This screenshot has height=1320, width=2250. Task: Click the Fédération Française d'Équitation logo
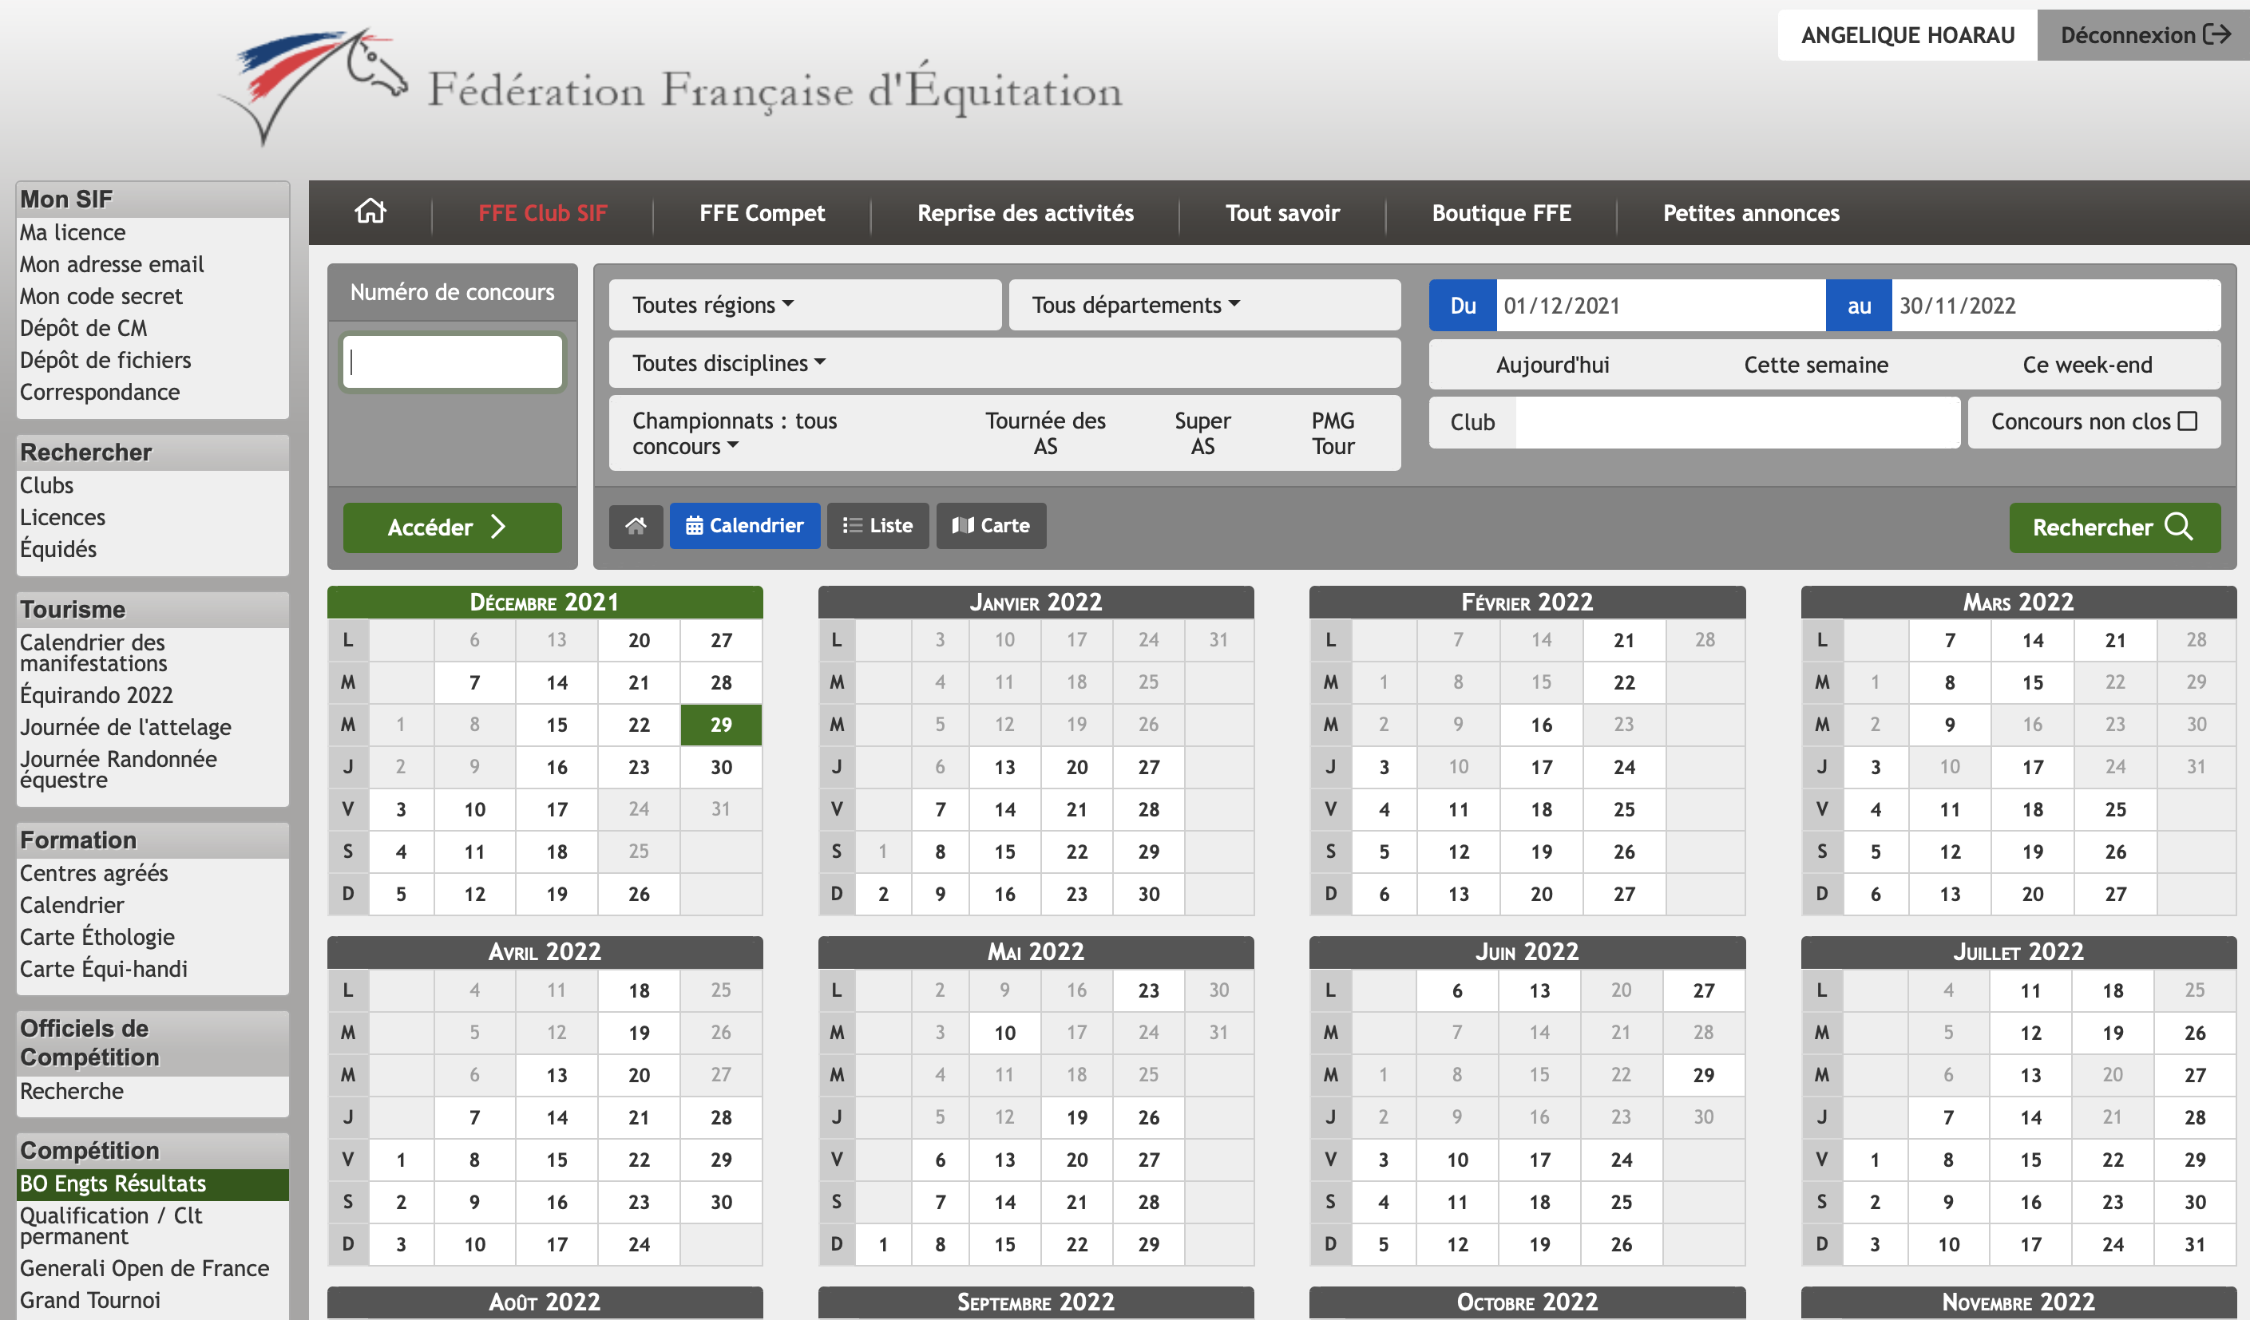pyautogui.click(x=670, y=88)
